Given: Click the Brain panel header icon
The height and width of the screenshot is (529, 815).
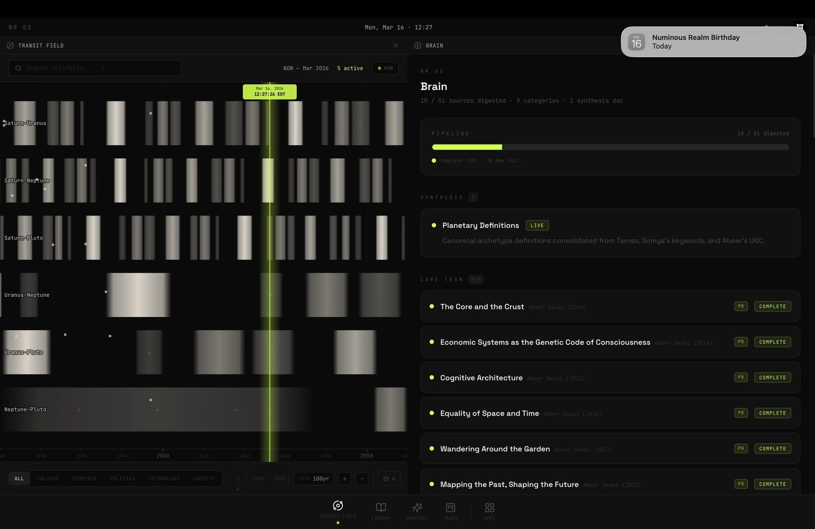Looking at the screenshot, I should [417, 46].
